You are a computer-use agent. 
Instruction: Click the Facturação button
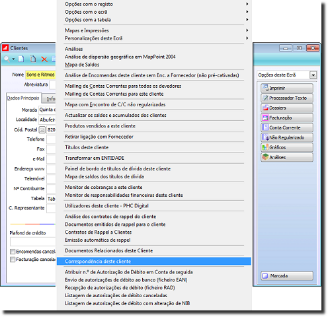(x=287, y=118)
